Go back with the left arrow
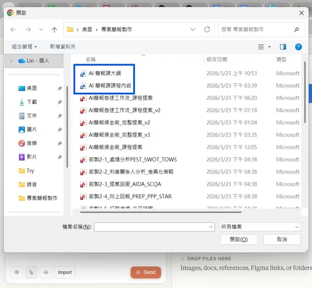 pyautogui.click(x=13, y=30)
